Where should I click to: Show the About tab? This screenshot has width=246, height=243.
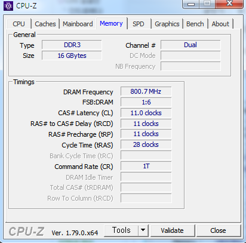click(x=220, y=24)
